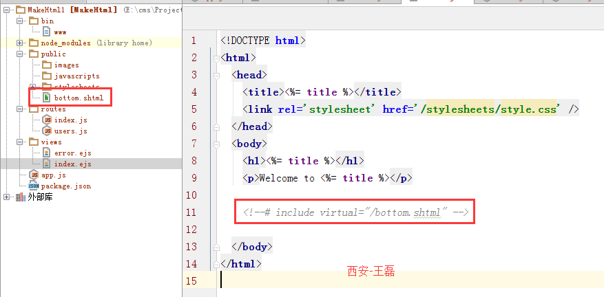Image resolution: width=604 pixels, height=297 pixels.
Task: Select the images folder label
Action: point(67,65)
